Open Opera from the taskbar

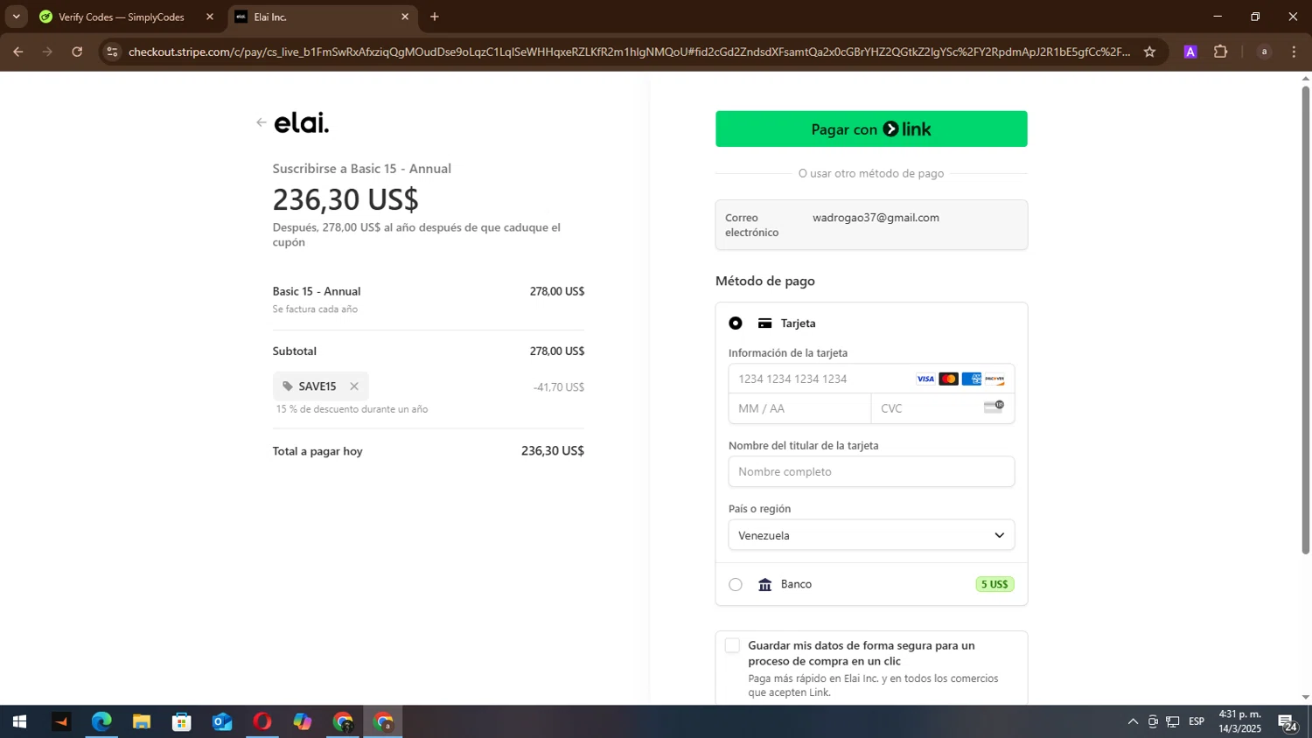click(262, 722)
